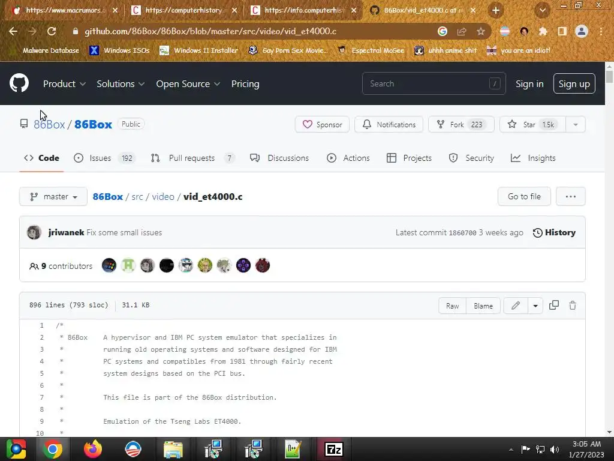
Task: Delete this file trash icon
Action: (573, 306)
